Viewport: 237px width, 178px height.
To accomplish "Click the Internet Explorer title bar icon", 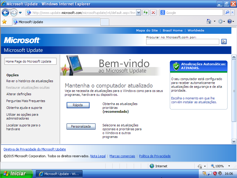I will [3, 4].
